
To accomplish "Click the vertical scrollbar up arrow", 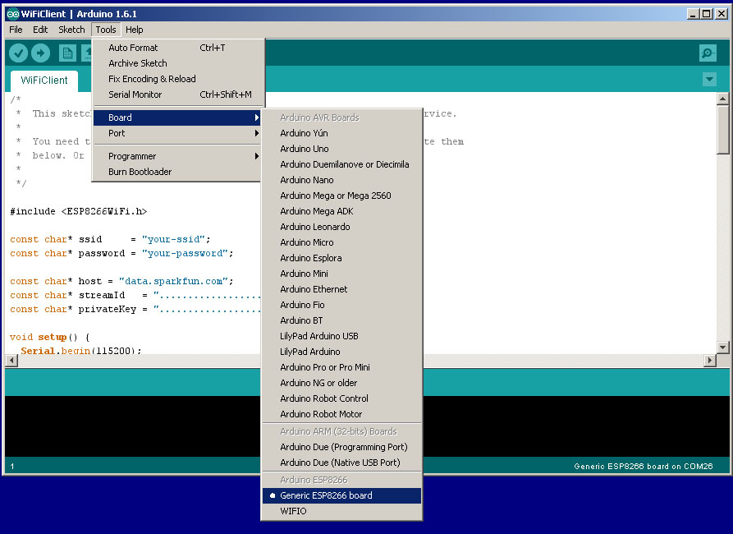I will pos(722,99).
